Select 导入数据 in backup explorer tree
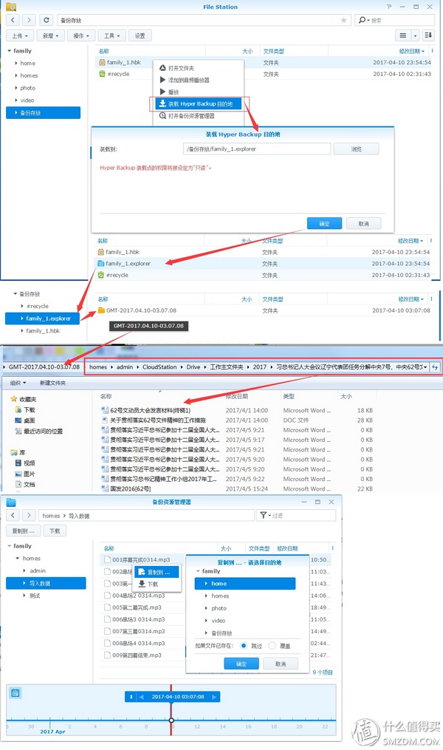The image size is (443, 750). point(46,583)
